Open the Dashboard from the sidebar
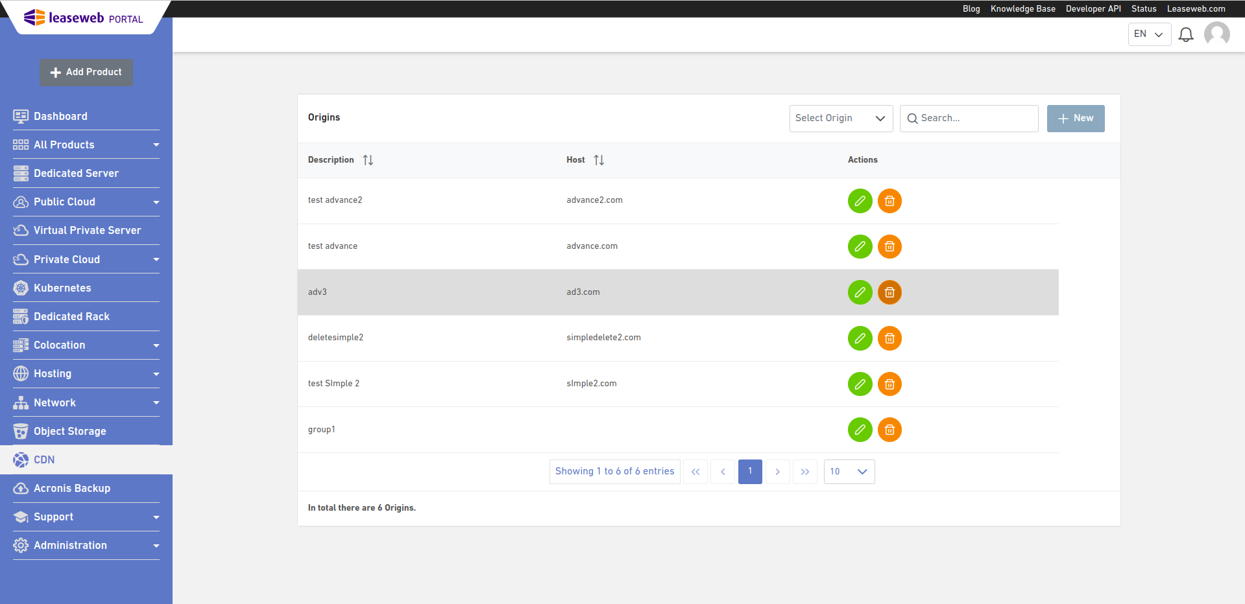 [60, 116]
